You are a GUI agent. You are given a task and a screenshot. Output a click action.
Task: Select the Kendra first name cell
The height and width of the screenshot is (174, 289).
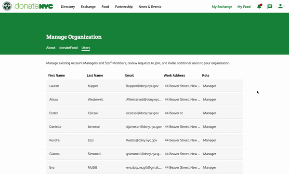(54, 140)
